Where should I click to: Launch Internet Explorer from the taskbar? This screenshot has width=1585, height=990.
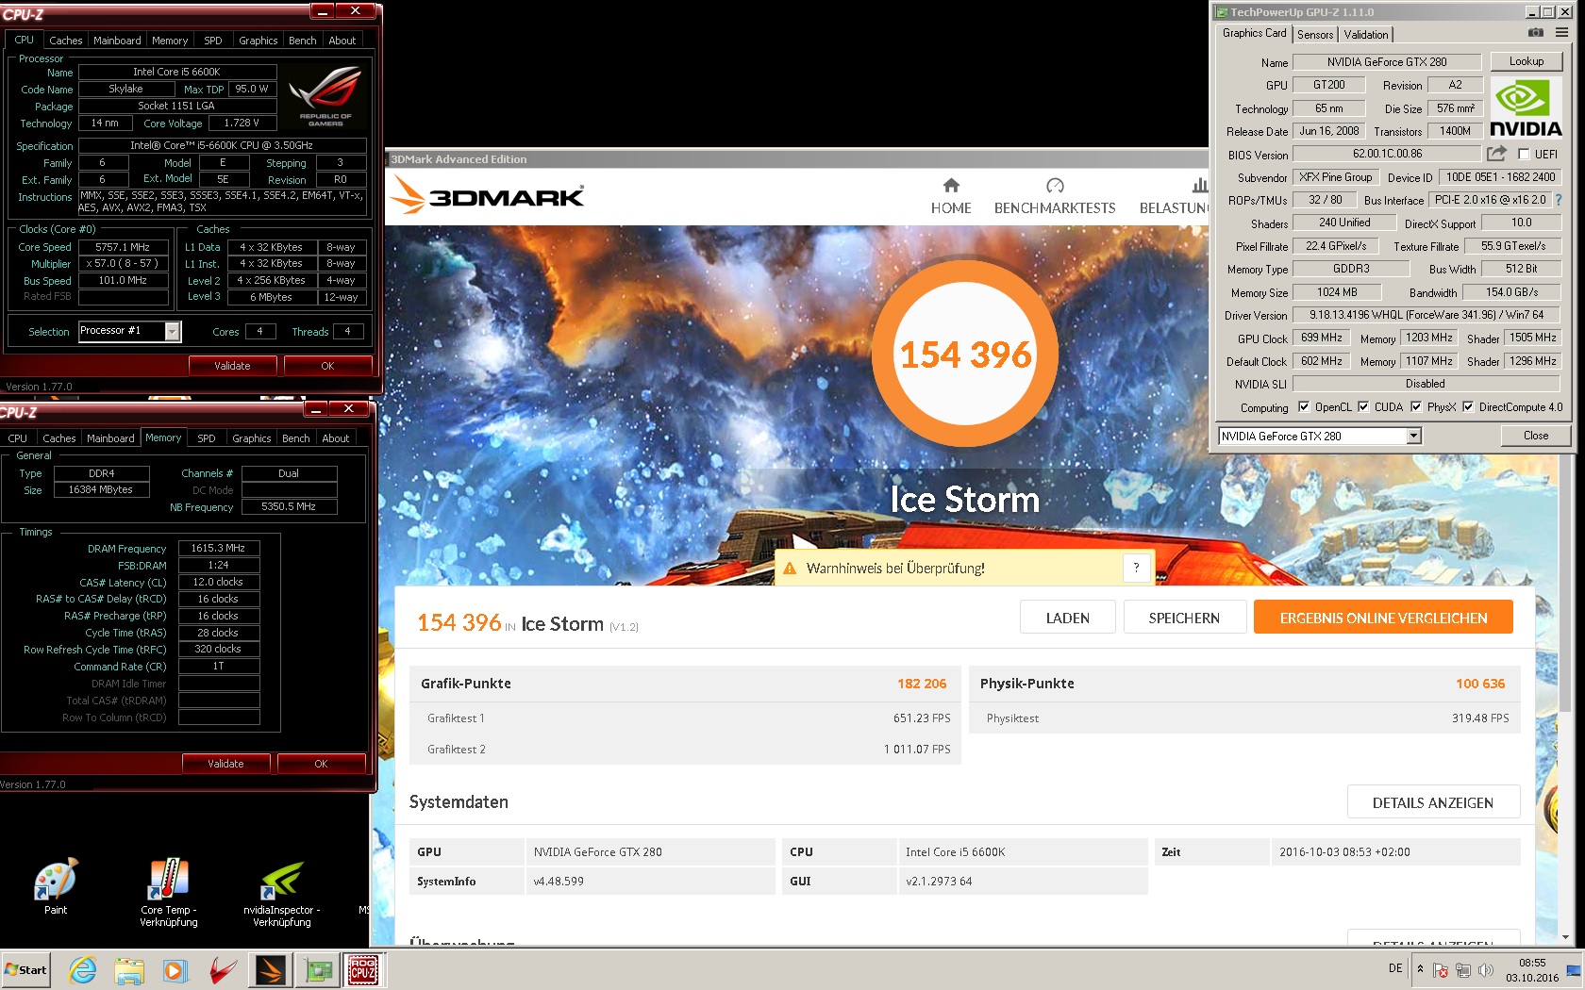83,969
